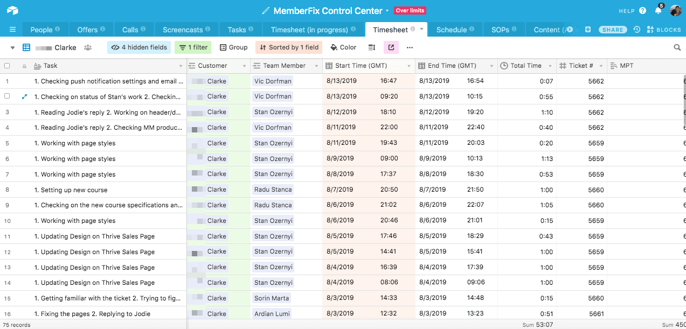Add a new table with plus icon
This screenshot has height=329, width=686.
pyautogui.click(x=588, y=30)
